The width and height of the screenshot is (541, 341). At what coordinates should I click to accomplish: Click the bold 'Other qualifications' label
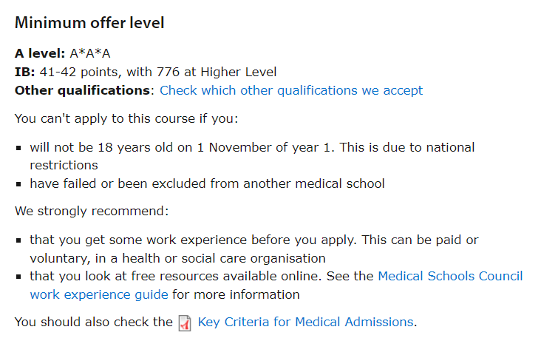(82, 90)
